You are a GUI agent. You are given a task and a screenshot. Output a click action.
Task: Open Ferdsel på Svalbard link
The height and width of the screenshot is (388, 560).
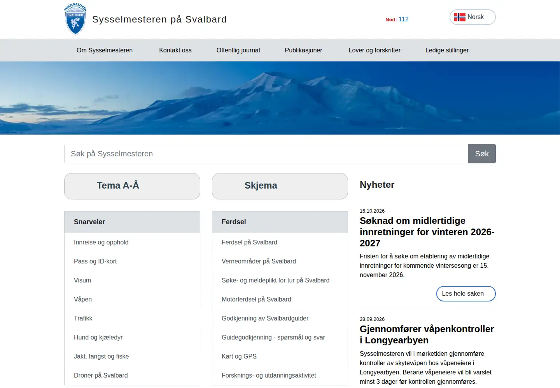click(280, 242)
